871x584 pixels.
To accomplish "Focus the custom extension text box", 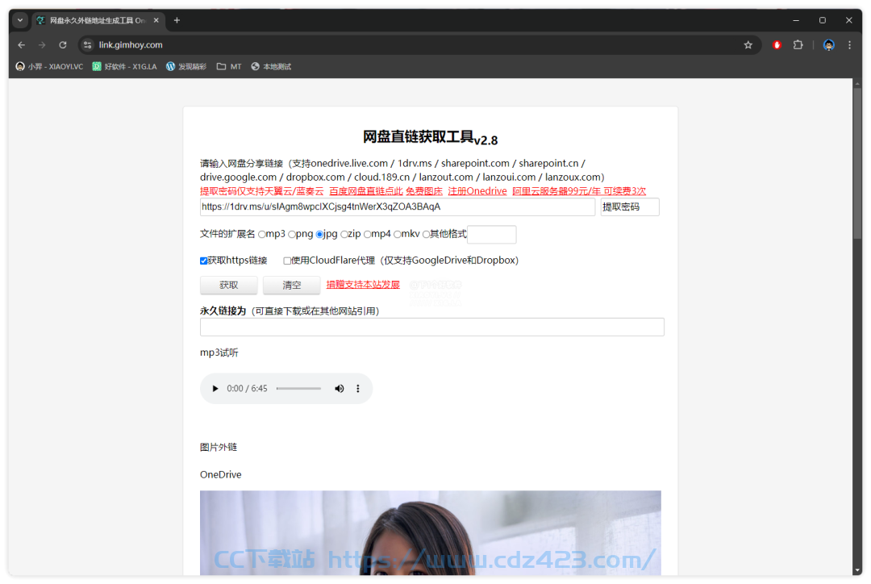I will [x=492, y=235].
